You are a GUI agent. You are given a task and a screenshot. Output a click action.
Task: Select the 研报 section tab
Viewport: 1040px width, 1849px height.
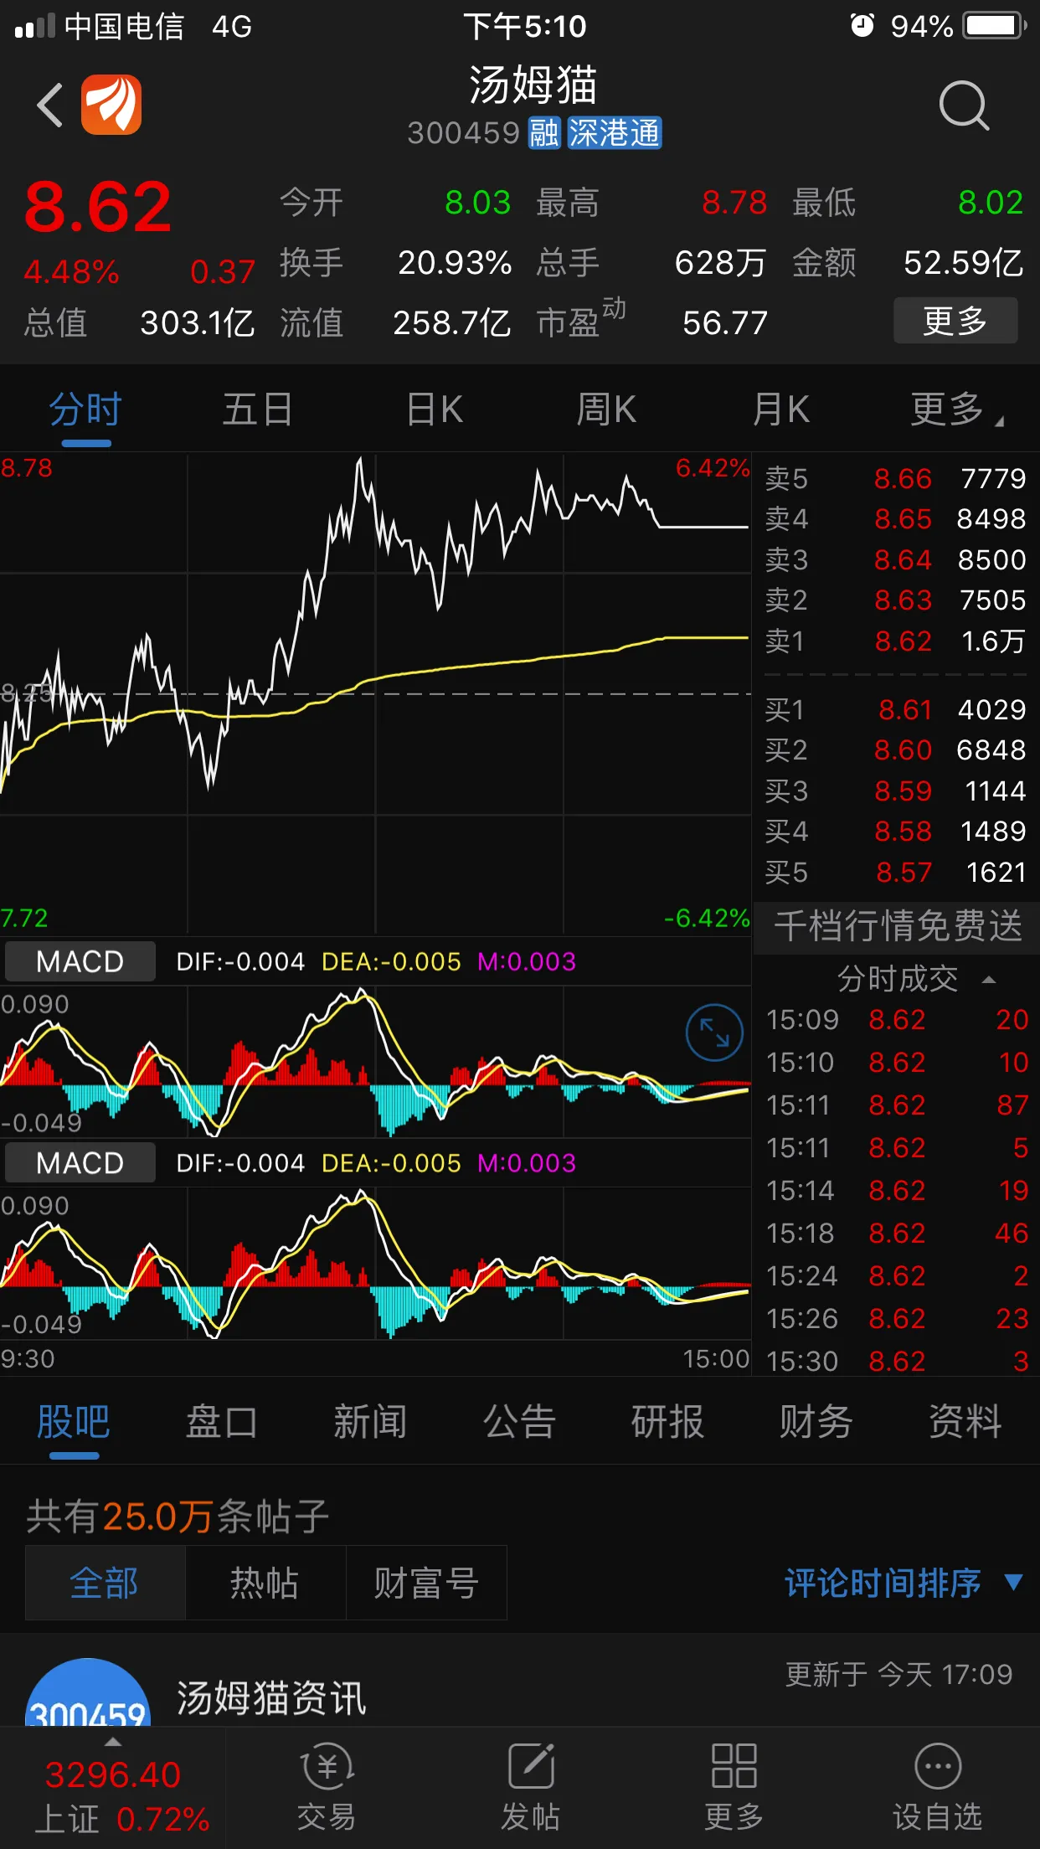667,1421
